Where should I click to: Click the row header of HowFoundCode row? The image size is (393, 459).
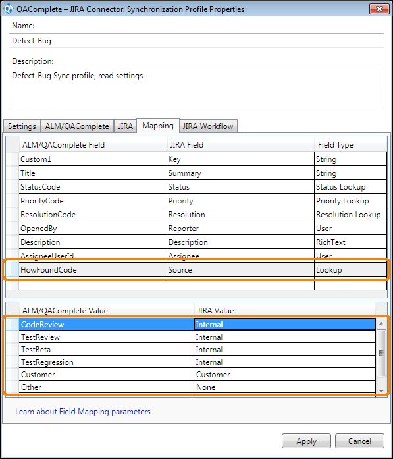(x=13, y=269)
